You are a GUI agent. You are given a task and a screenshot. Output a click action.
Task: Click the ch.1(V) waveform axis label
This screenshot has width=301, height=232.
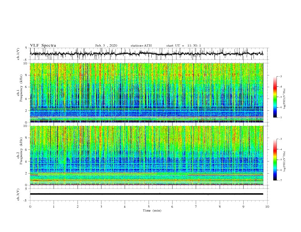click(x=18, y=54)
